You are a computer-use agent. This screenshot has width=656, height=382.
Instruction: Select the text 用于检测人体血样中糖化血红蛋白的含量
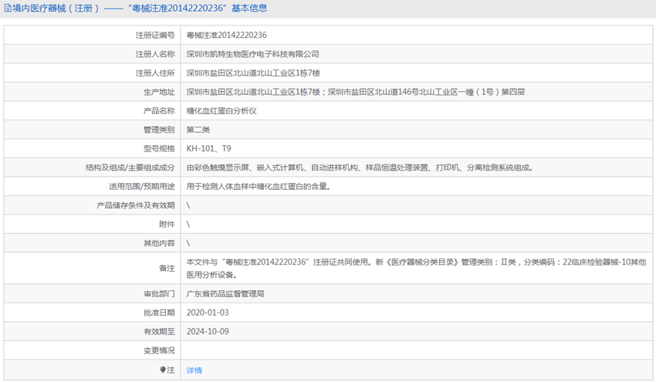(258, 186)
